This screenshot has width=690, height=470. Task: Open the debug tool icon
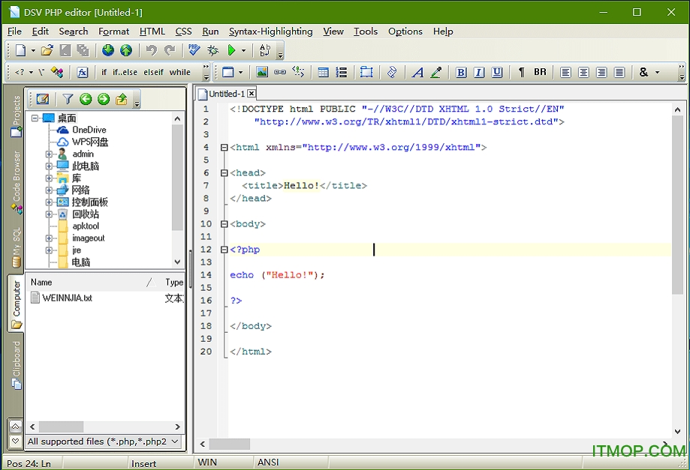coord(212,50)
